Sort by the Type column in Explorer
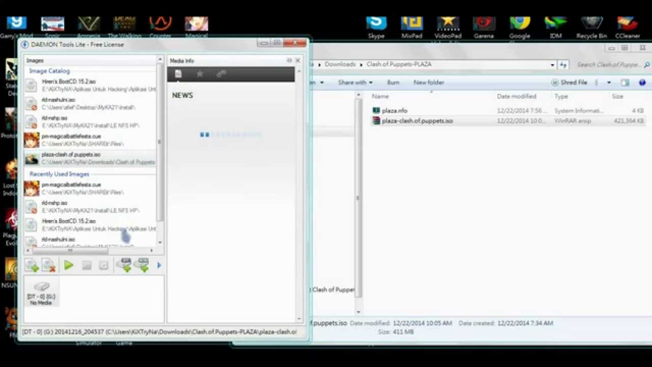Screen dimensions: 652x367 pyautogui.click(x=561, y=96)
